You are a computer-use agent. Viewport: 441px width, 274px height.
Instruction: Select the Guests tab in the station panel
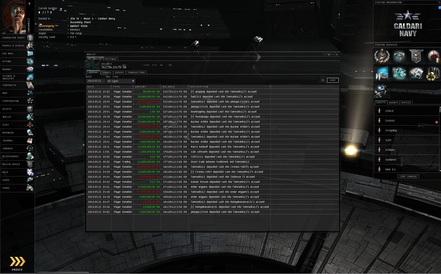coord(381,102)
